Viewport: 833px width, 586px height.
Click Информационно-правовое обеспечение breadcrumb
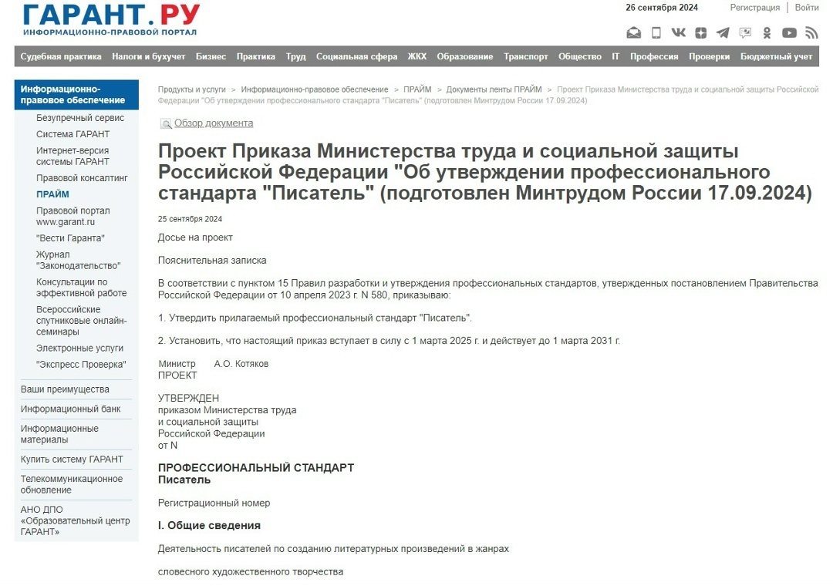click(315, 89)
